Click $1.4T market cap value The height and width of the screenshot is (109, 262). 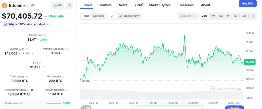(32, 40)
